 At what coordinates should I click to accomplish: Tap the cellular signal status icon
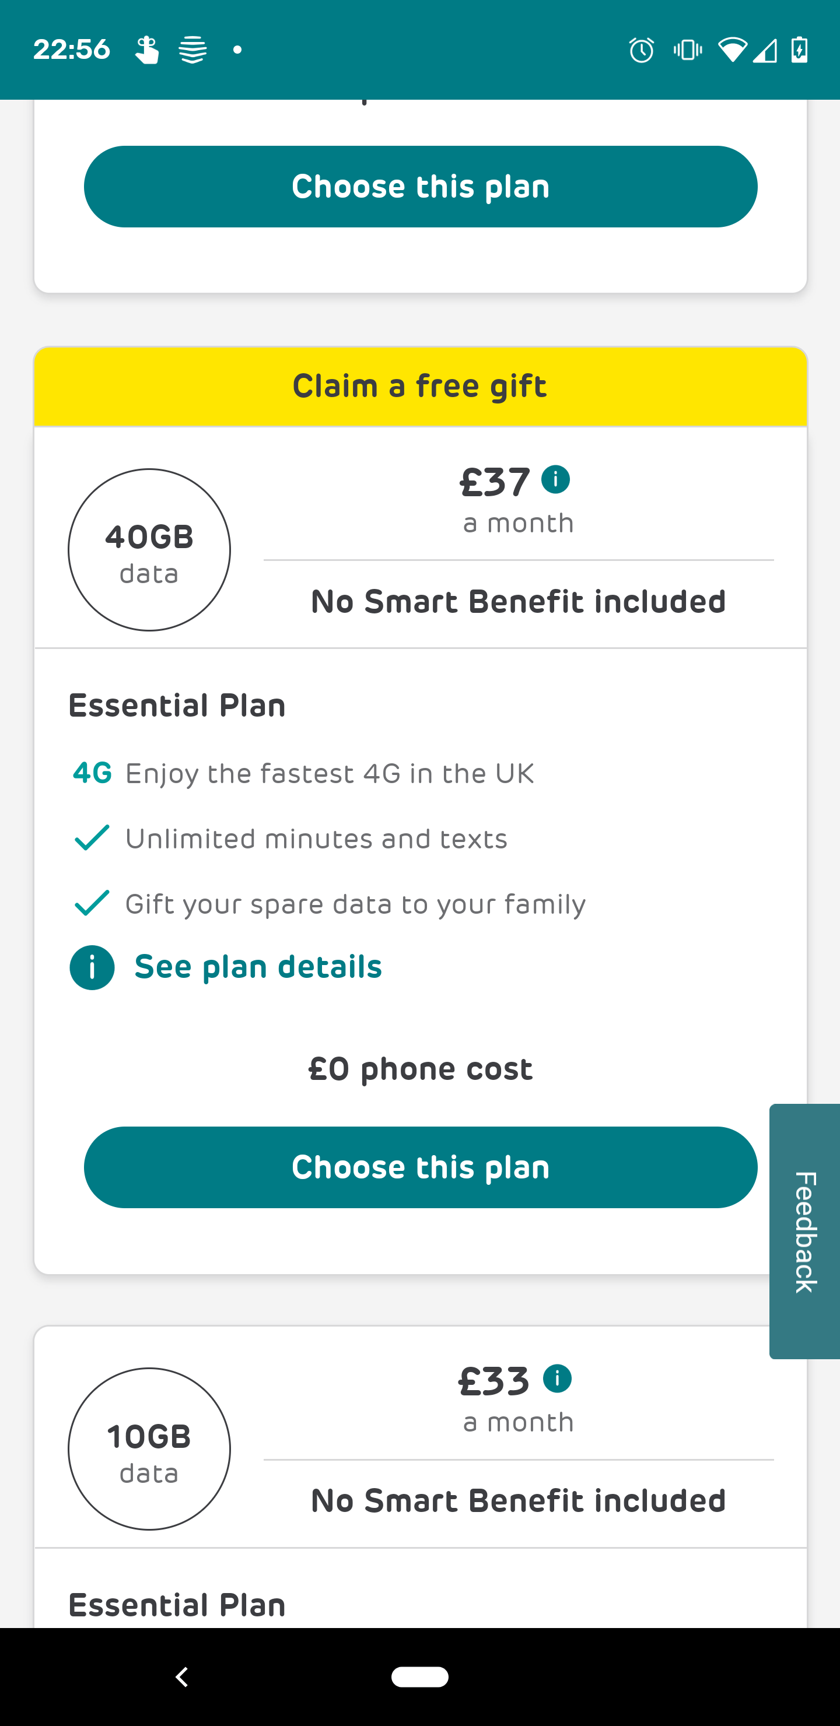[x=765, y=50]
